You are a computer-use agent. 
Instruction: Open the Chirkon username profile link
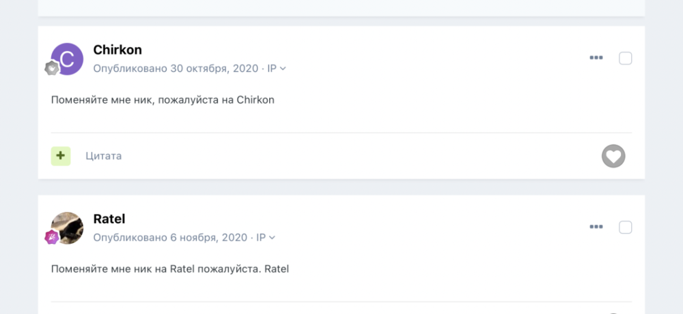click(117, 50)
